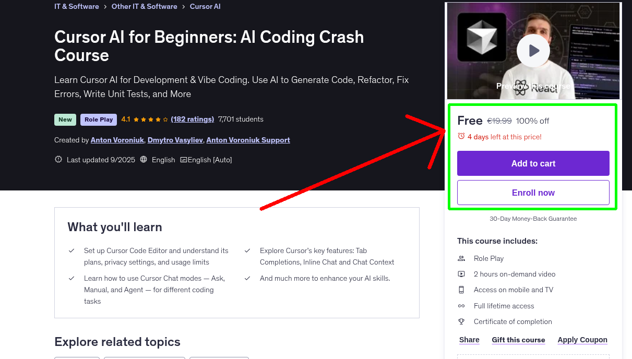
Task: Open the 182 ratings link
Action: (x=193, y=119)
